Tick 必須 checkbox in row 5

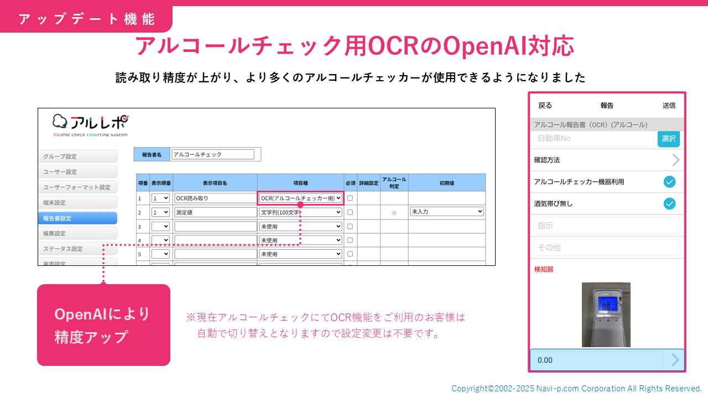pyautogui.click(x=350, y=254)
